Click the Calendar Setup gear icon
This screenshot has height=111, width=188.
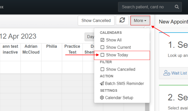[102, 98]
